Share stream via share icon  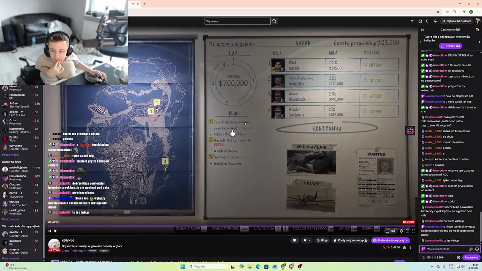point(404,247)
